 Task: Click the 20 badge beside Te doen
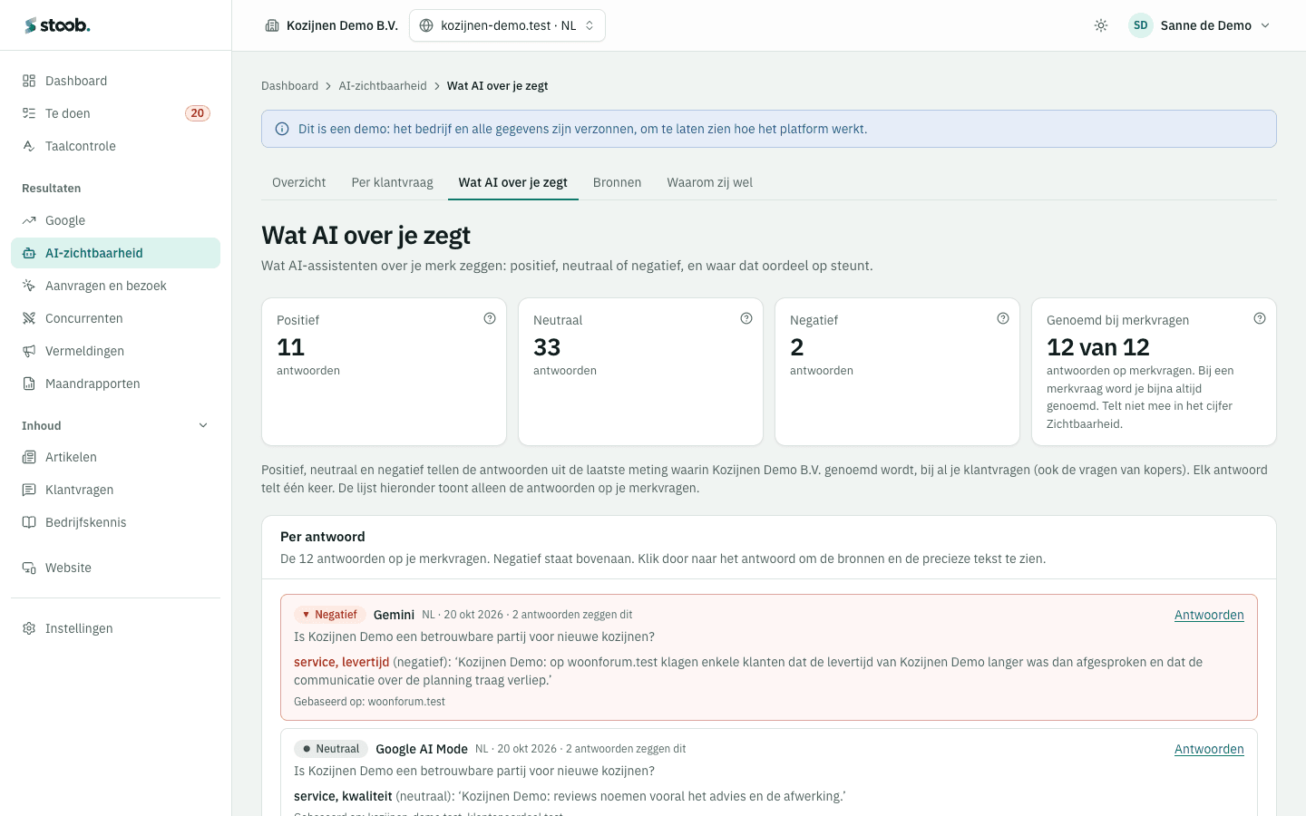(197, 113)
